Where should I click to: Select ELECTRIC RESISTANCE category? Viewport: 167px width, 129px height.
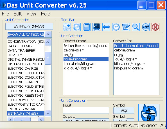(26, 91)
